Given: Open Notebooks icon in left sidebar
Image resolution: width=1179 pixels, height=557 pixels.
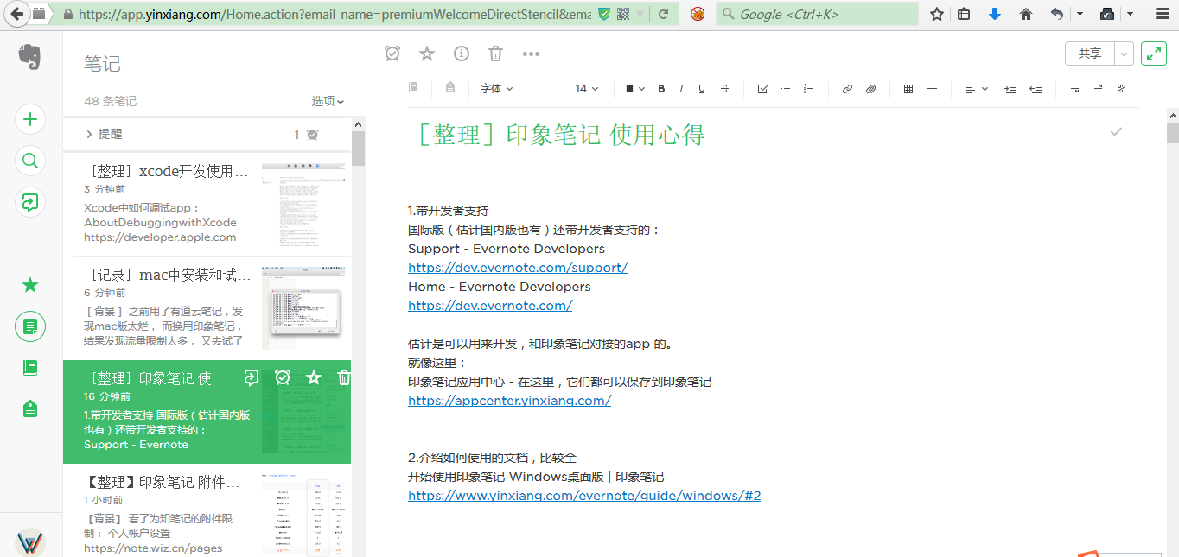Looking at the screenshot, I should (x=30, y=368).
